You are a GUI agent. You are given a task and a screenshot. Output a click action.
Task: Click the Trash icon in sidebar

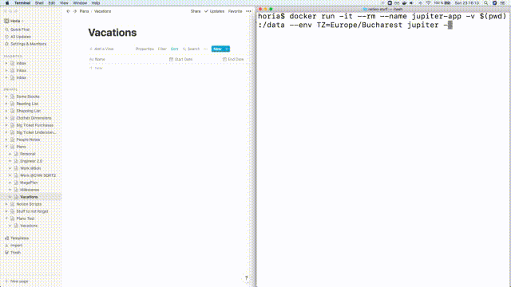coord(6,253)
